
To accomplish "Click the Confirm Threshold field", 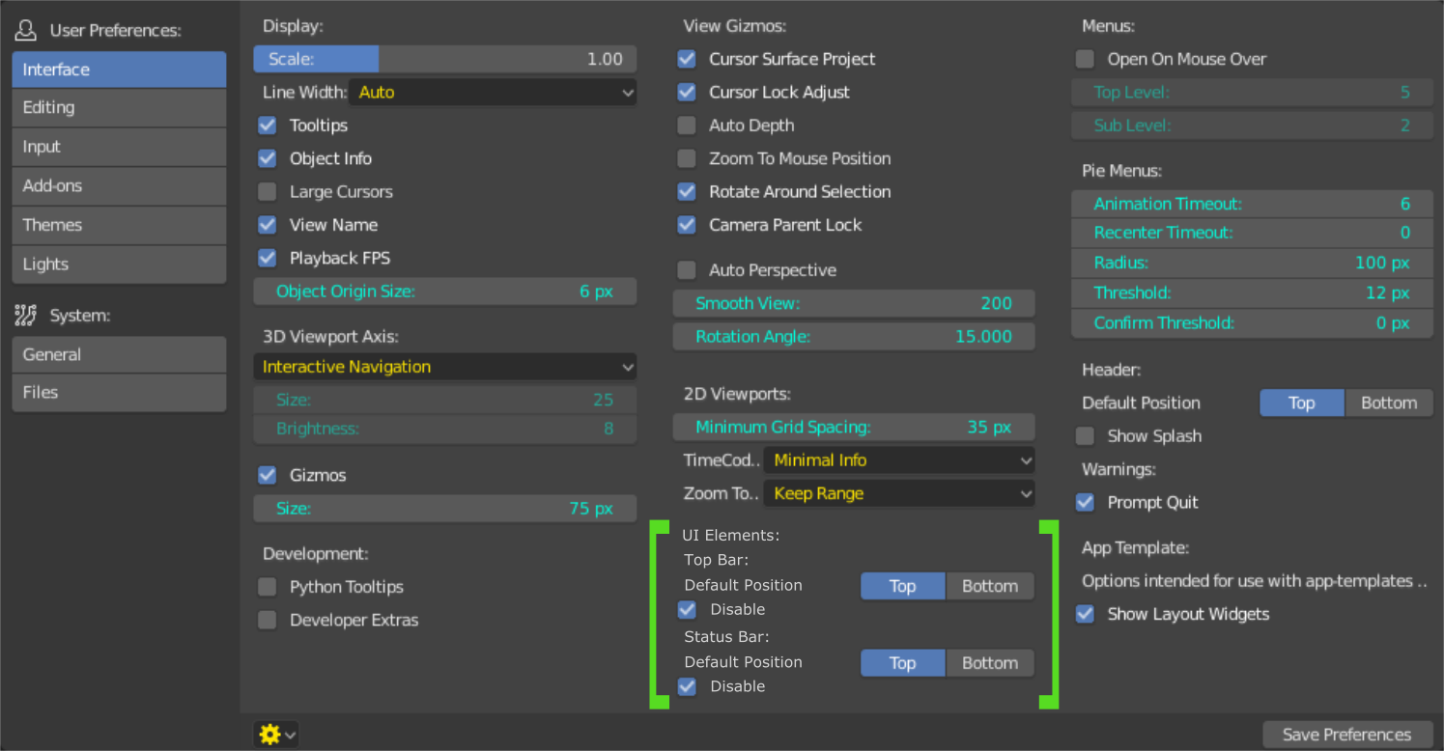I will 1252,323.
